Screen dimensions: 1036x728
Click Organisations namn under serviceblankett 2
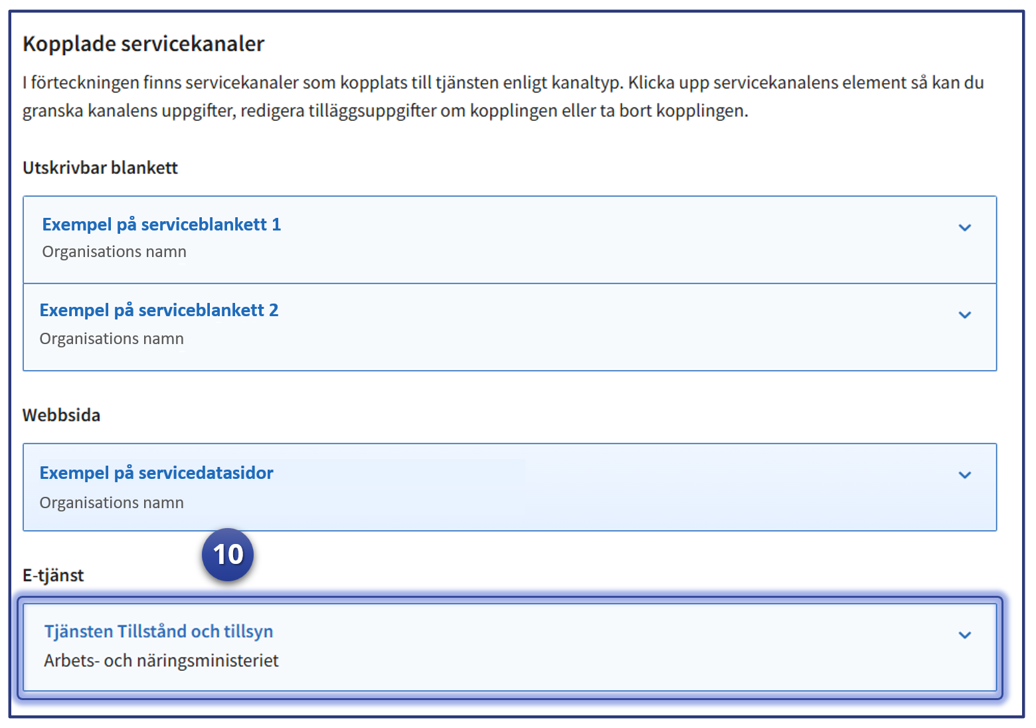pos(112,339)
